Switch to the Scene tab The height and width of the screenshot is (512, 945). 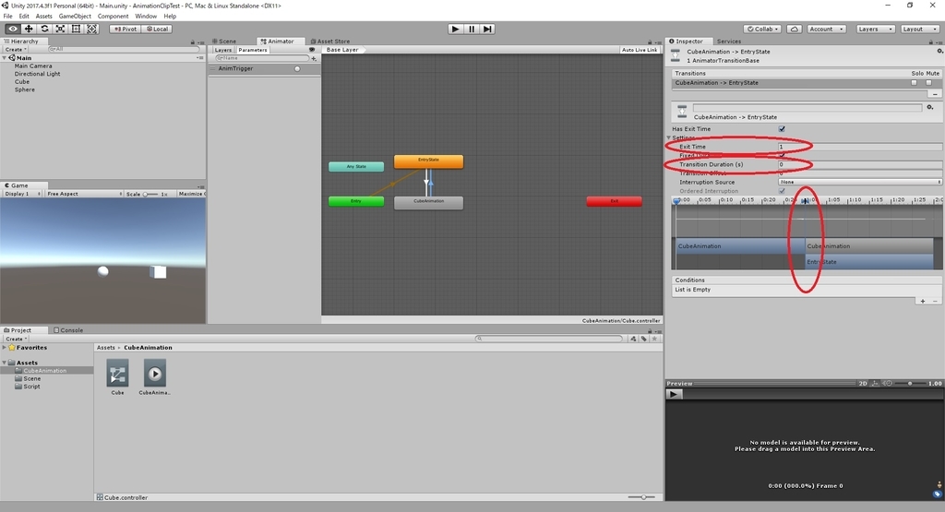[x=224, y=42]
